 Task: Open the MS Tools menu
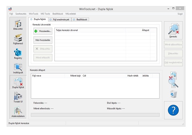click(x=45, y=14)
